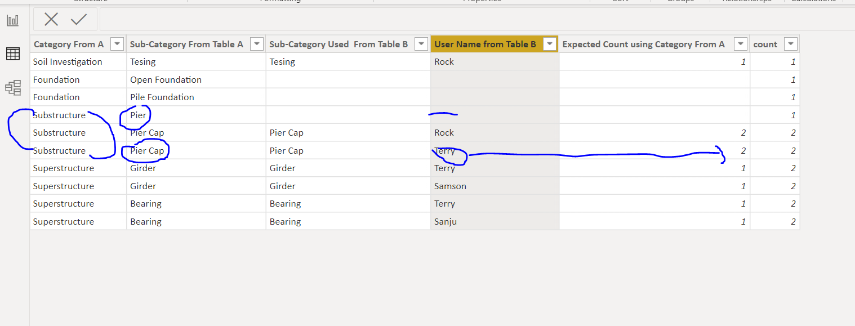Open count column filter dropdown
The width and height of the screenshot is (855, 326).
pyautogui.click(x=790, y=44)
